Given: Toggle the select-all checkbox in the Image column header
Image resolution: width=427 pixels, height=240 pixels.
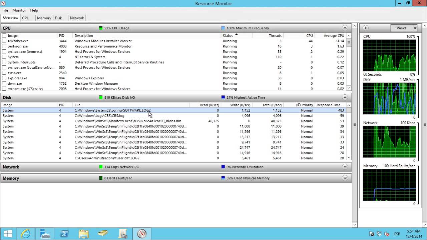Looking at the screenshot, I should (4, 36).
